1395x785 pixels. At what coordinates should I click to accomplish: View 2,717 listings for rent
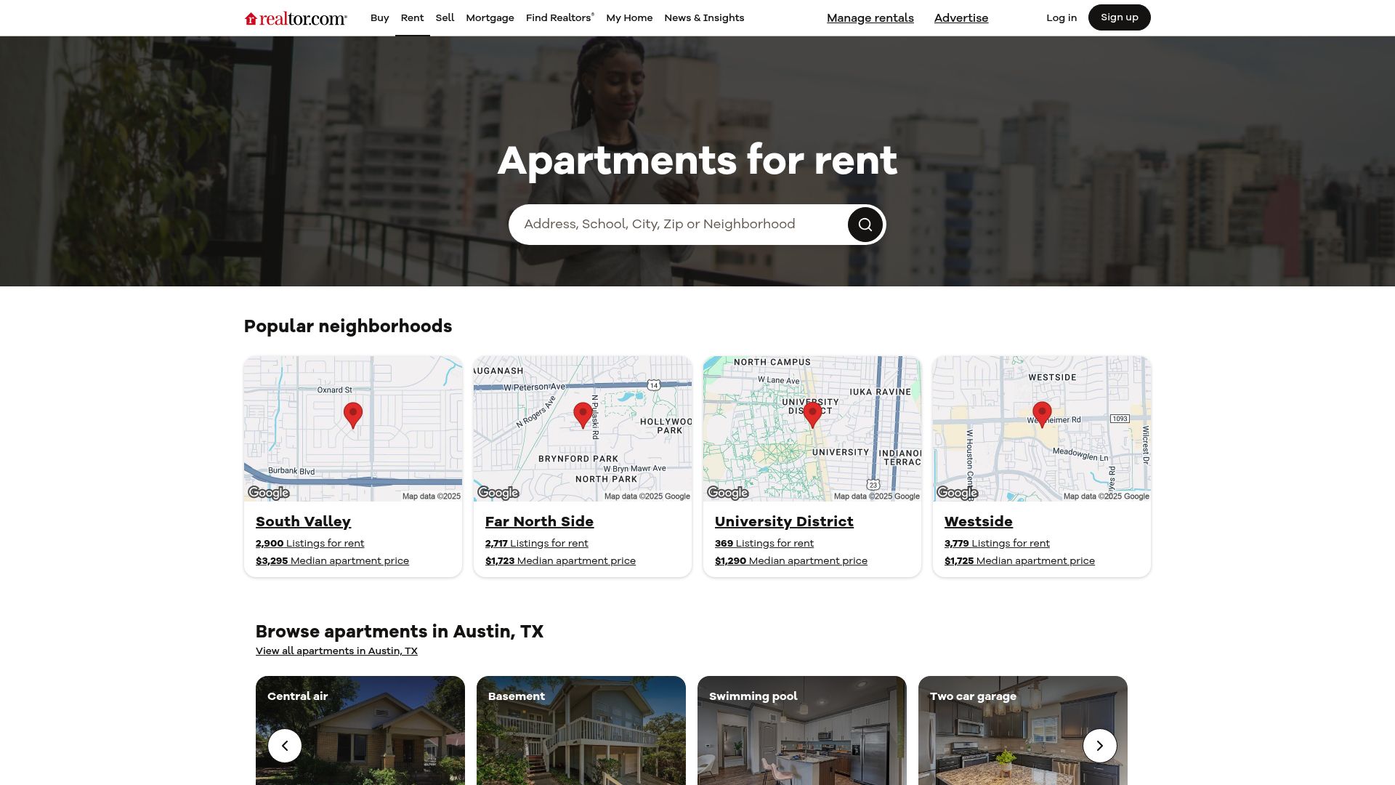[536, 544]
